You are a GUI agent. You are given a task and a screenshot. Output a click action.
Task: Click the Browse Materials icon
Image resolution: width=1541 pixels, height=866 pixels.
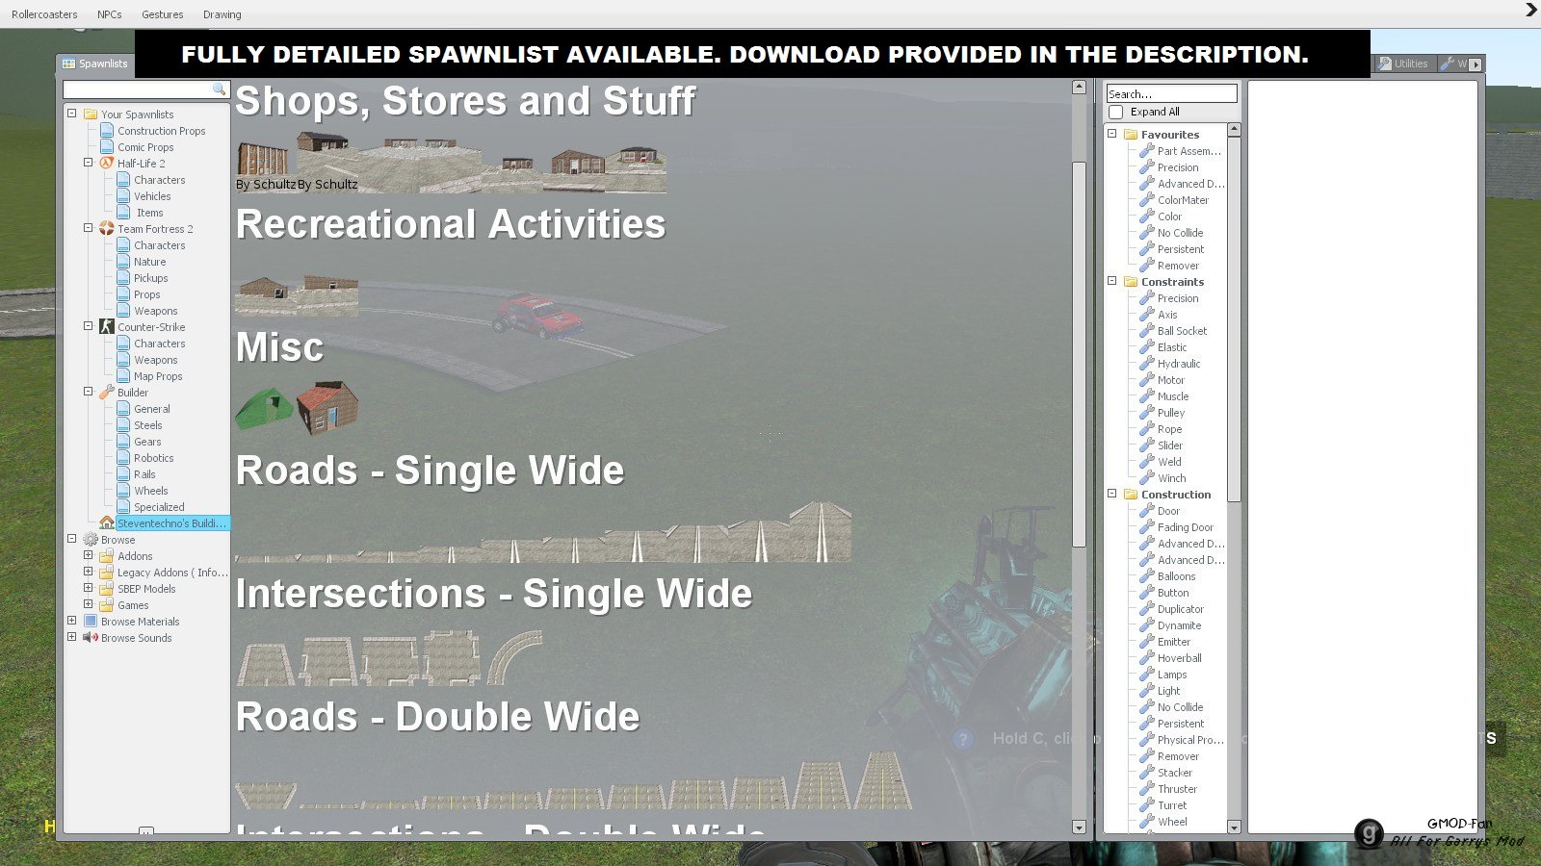[91, 621]
